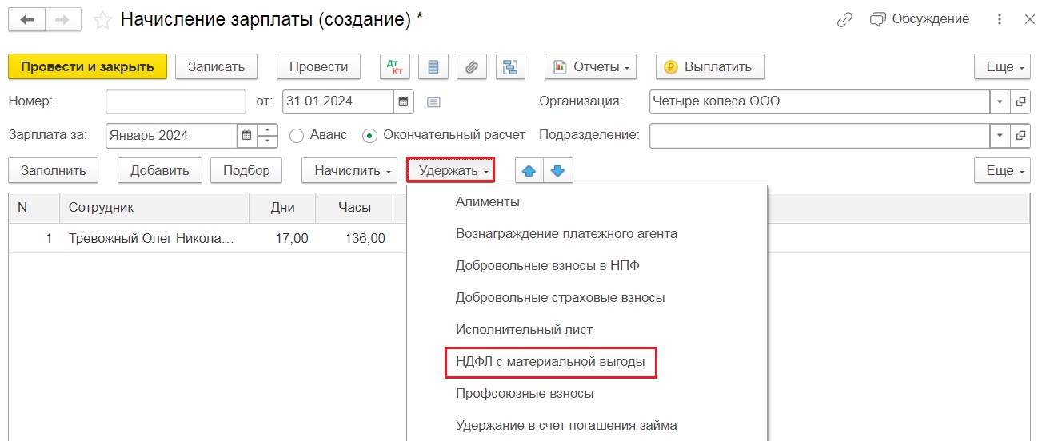Move row down with blue arrow
Image resolution: width=1046 pixels, height=441 pixels.
558,170
